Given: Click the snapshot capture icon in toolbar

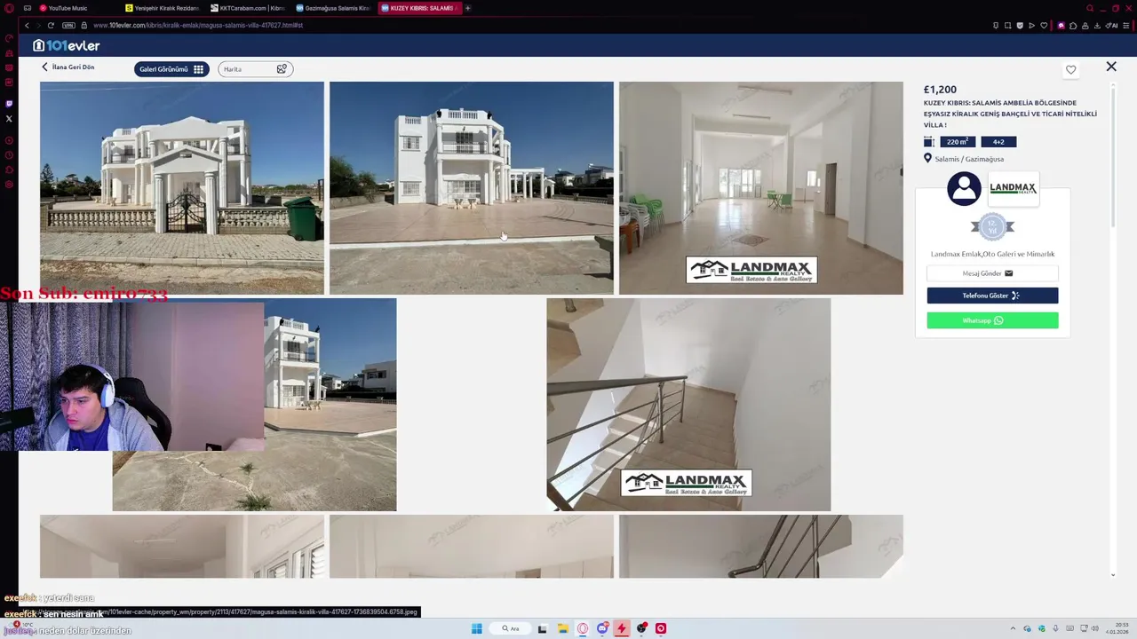Looking at the screenshot, I should [x=1008, y=25].
